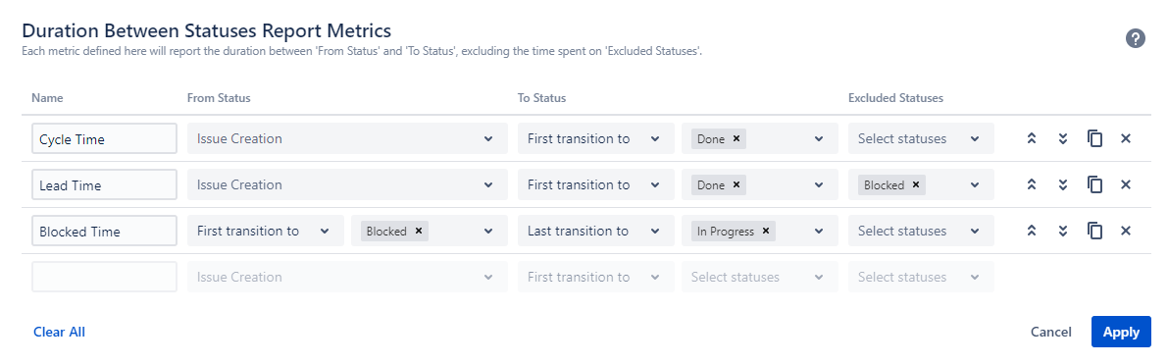
Task: Delete the Blocked Time metric row
Action: point(1126,232)
